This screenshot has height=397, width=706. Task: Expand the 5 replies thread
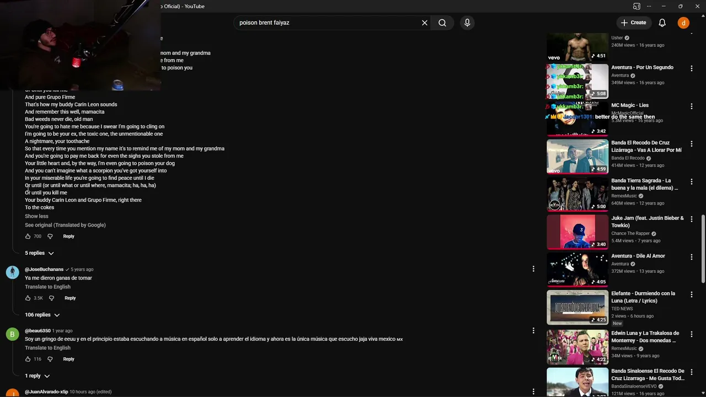click(x=39, y=253)
